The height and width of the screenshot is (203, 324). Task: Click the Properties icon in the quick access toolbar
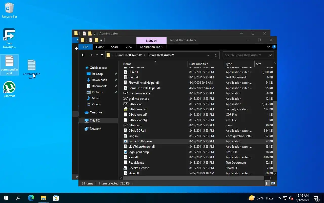point(91,40)
